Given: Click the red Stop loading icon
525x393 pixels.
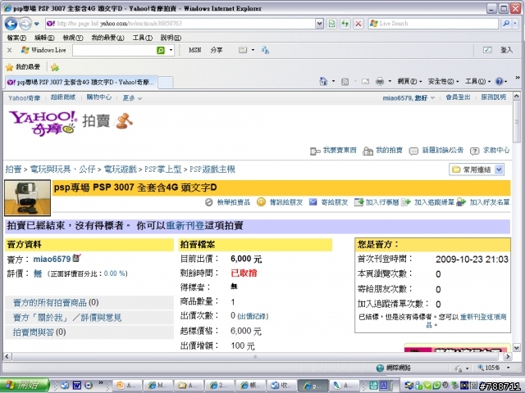Looking at the screenshot, I should click(x=358, y=24).
